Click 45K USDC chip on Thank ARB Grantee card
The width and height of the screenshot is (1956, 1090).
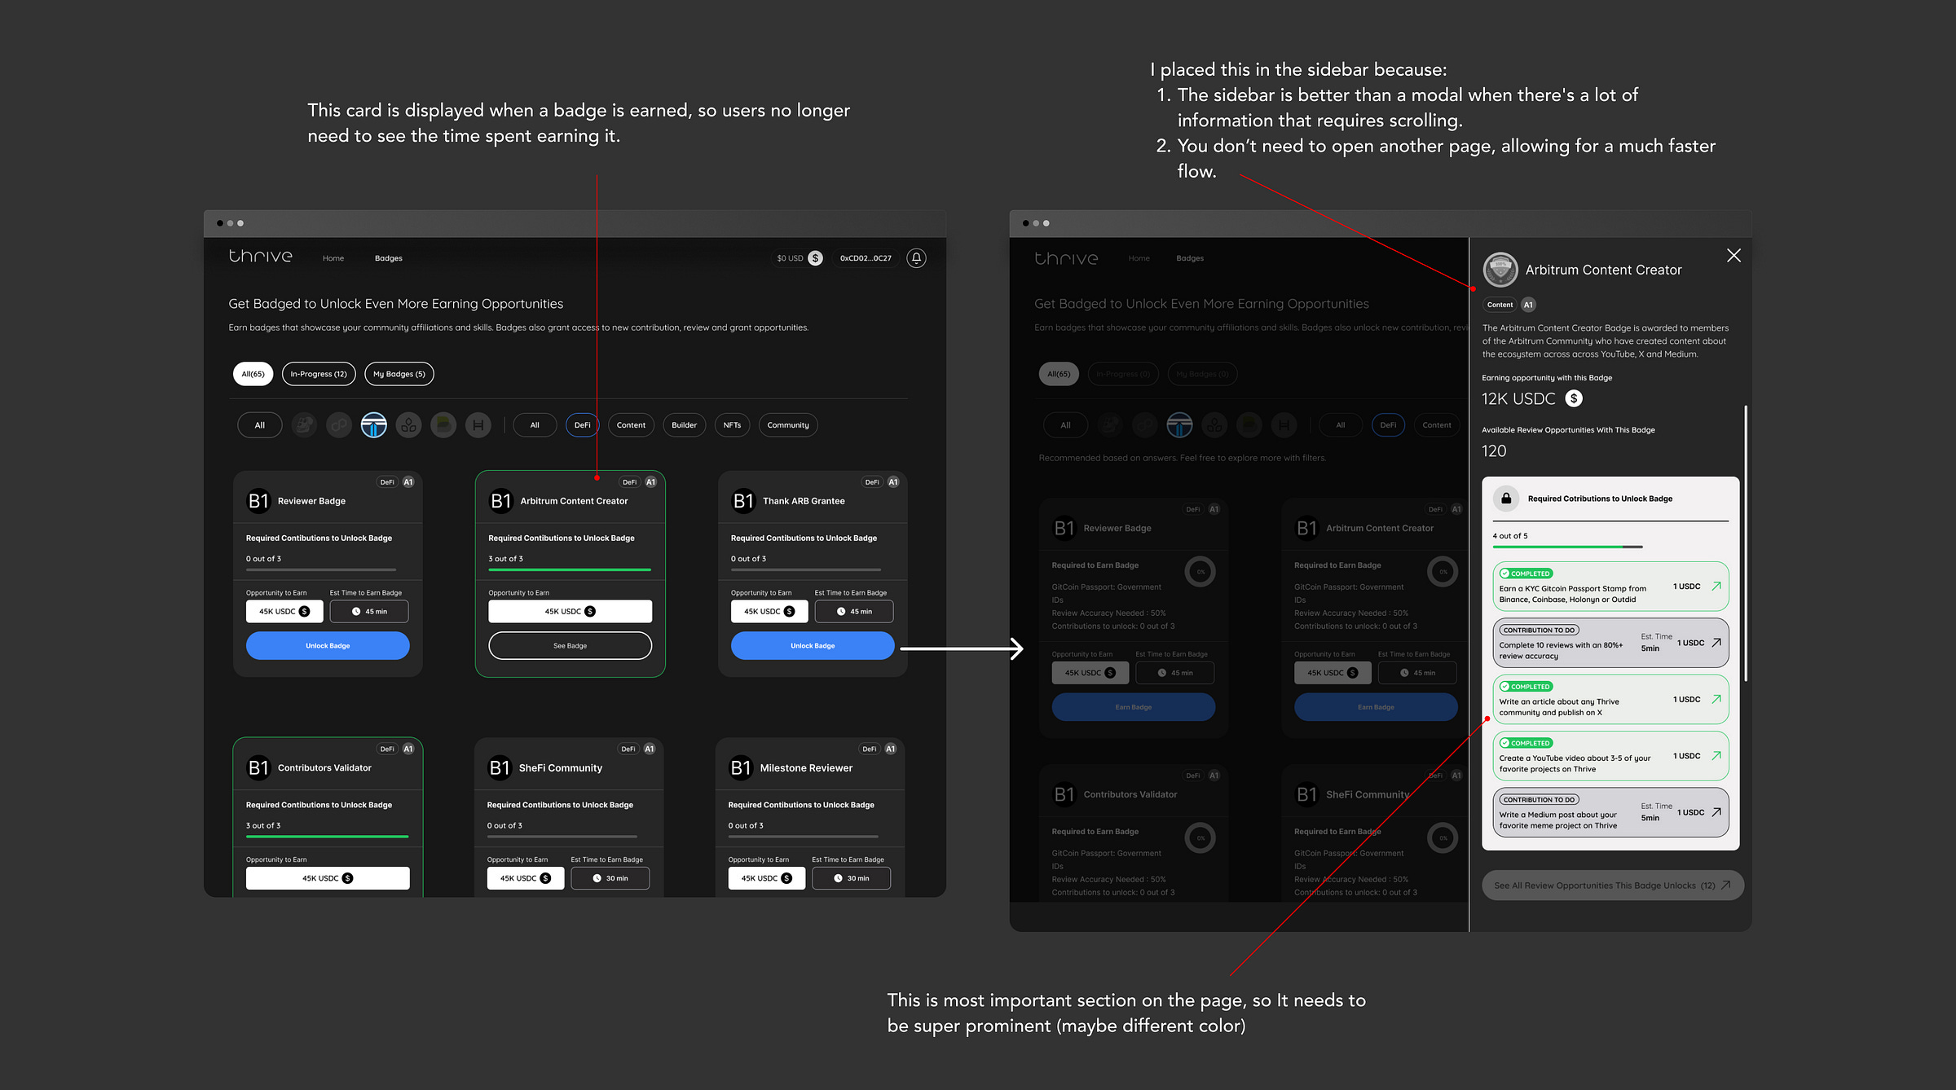click(x=769, y=612)
